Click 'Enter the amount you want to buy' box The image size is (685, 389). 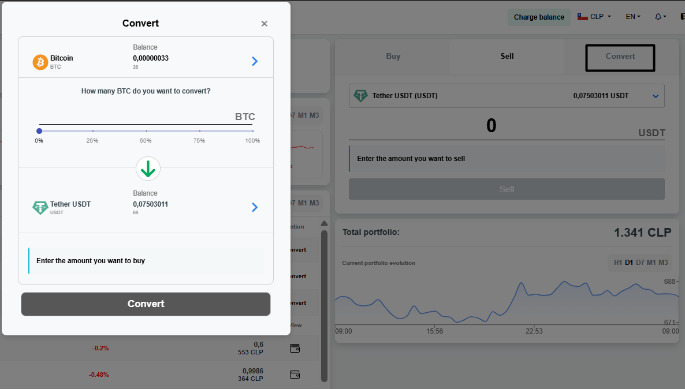146,261
